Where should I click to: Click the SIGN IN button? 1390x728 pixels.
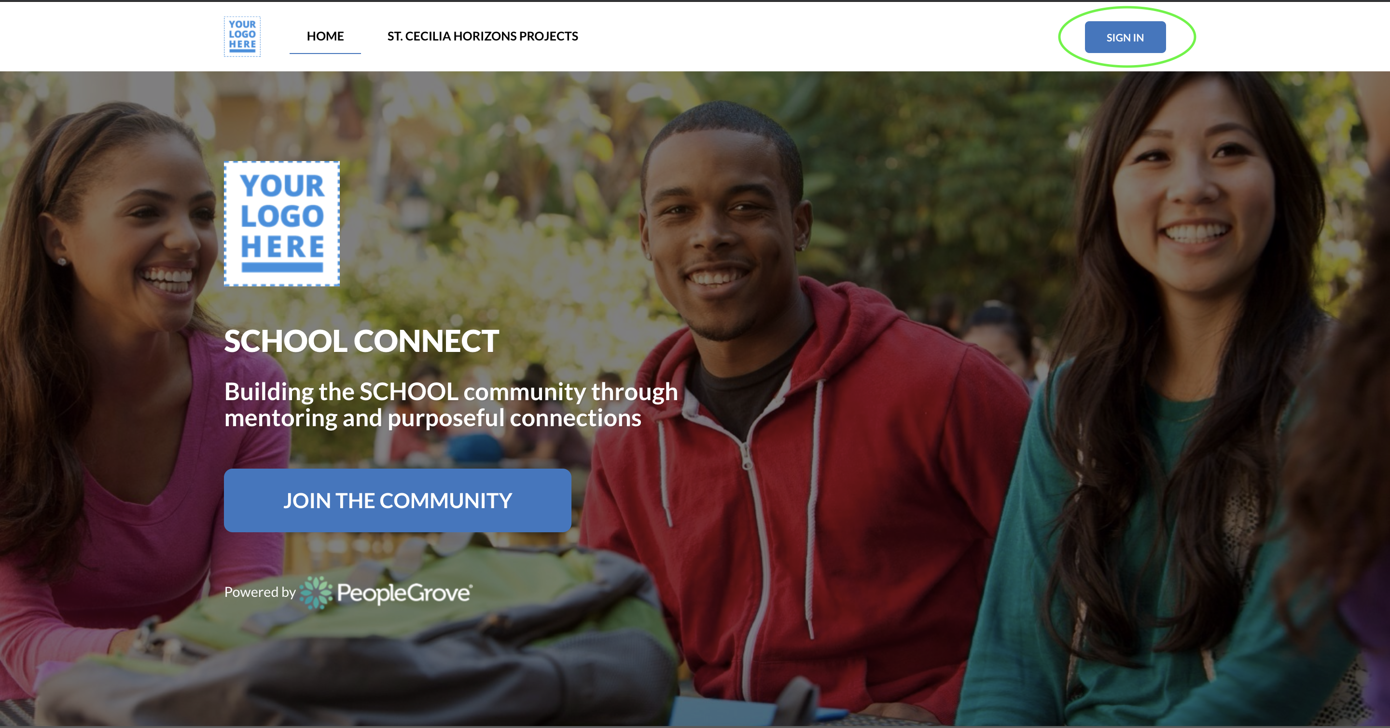tap(1125, 37)
